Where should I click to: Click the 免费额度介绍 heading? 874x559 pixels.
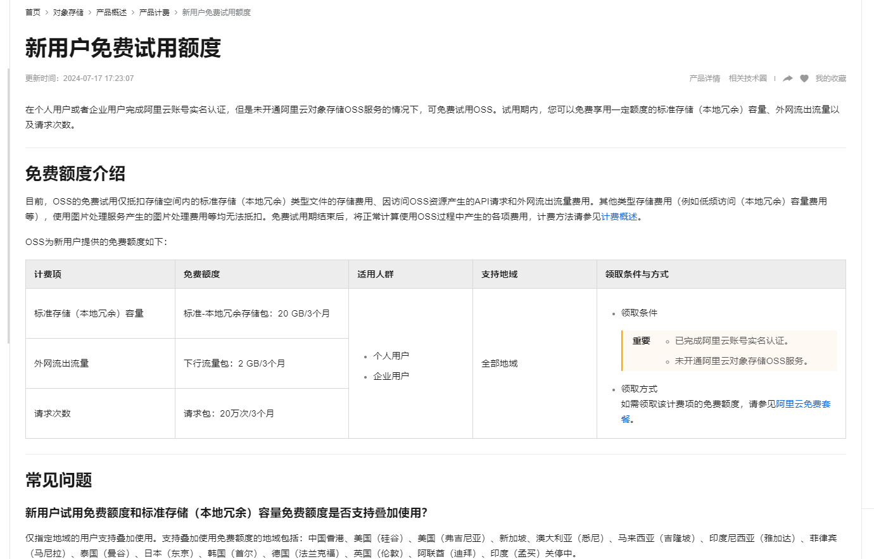pyautogui.click(x=75, y=173)
